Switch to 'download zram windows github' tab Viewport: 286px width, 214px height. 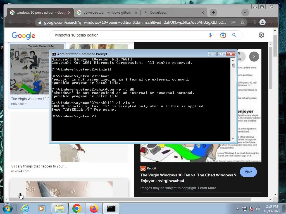(x=107, y=13)
